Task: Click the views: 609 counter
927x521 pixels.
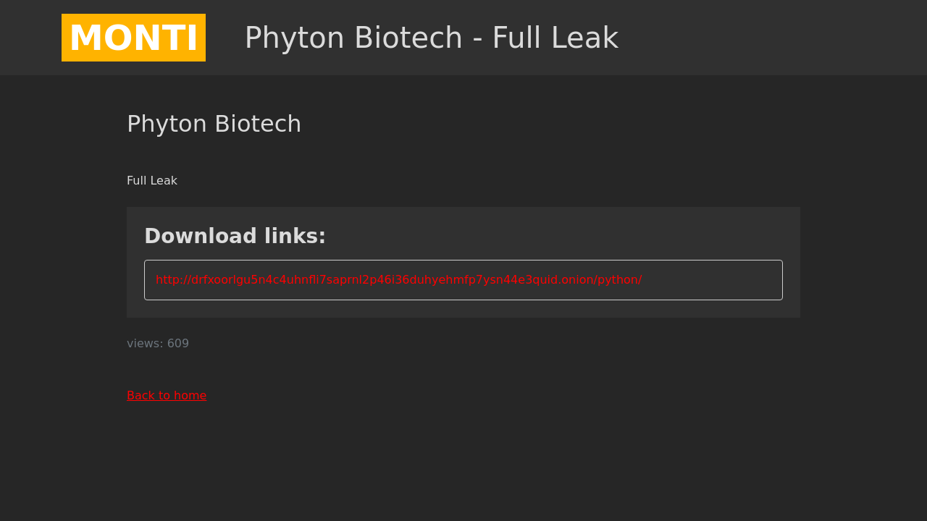Action: click(x=158, y=344)
